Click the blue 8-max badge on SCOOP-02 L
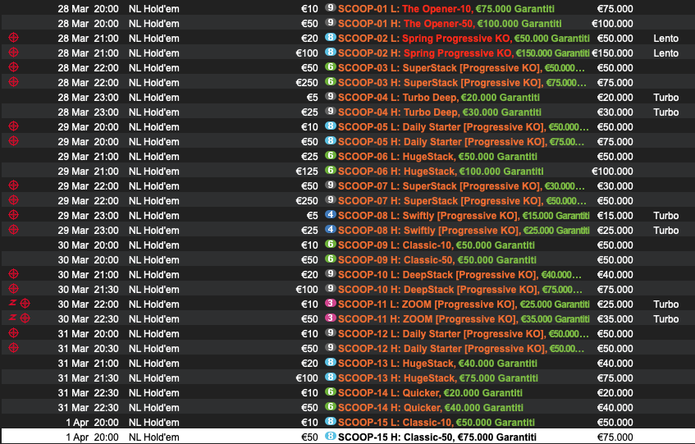Image resolution: width=695 pixels, height=444 pixels. 330,37
